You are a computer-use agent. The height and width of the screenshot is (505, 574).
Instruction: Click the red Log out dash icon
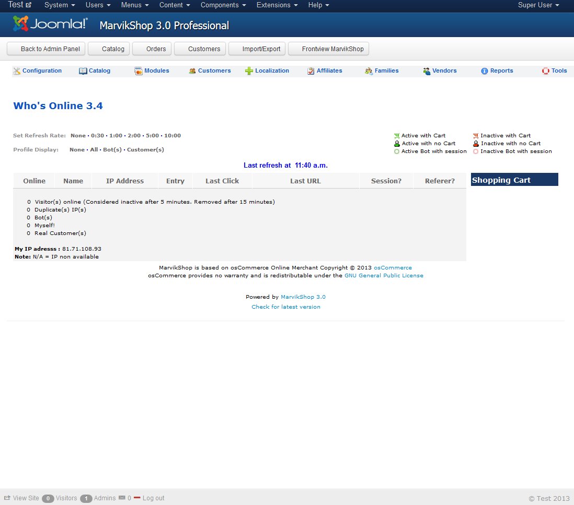(137, 498)
